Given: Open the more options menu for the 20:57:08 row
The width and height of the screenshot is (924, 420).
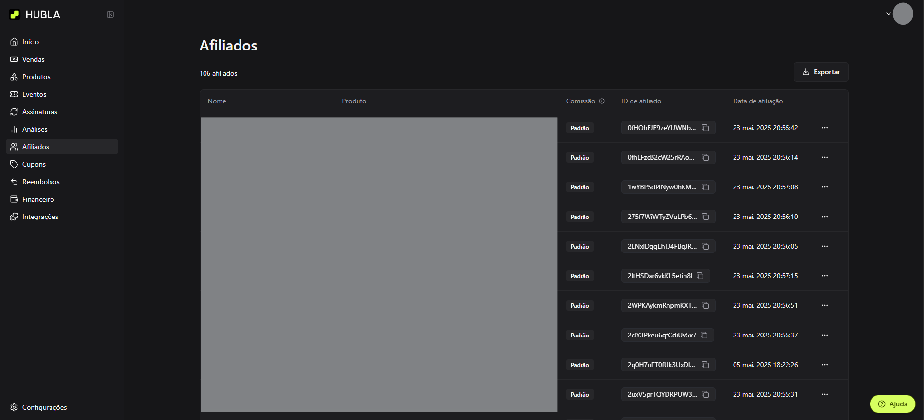Looking at the screenshot, I should click(824, 187).
